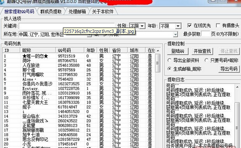The width and height of the screenshot is (241, 148).
Task: Go to 关于本软件 tab
Action: coord(103,12)
